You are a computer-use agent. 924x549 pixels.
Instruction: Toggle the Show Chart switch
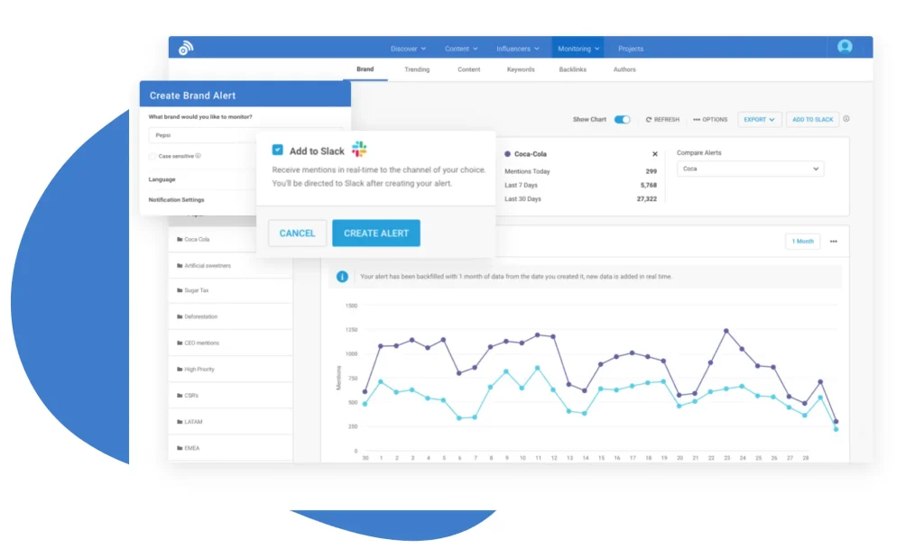click(623, 118)
